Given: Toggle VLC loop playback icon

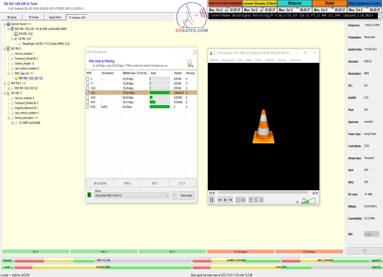Looking at the screenshot, I should tap(256, 200).
